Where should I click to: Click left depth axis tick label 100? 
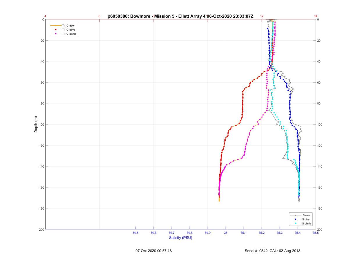pyautogui.click(x=41, y=124)
